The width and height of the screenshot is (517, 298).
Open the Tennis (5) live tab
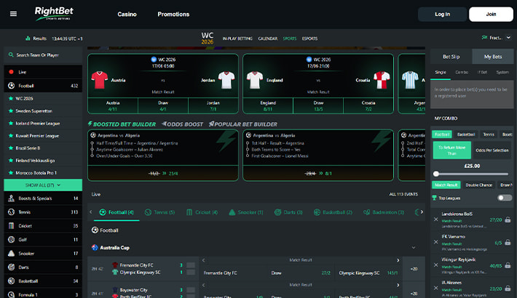point(160,212)
